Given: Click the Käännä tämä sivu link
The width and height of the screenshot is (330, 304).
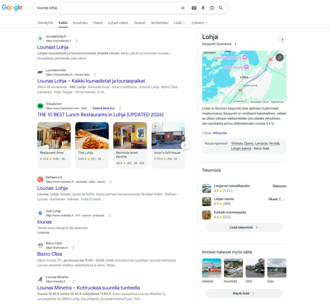Looking at the screenshot, I should (103, 108).
